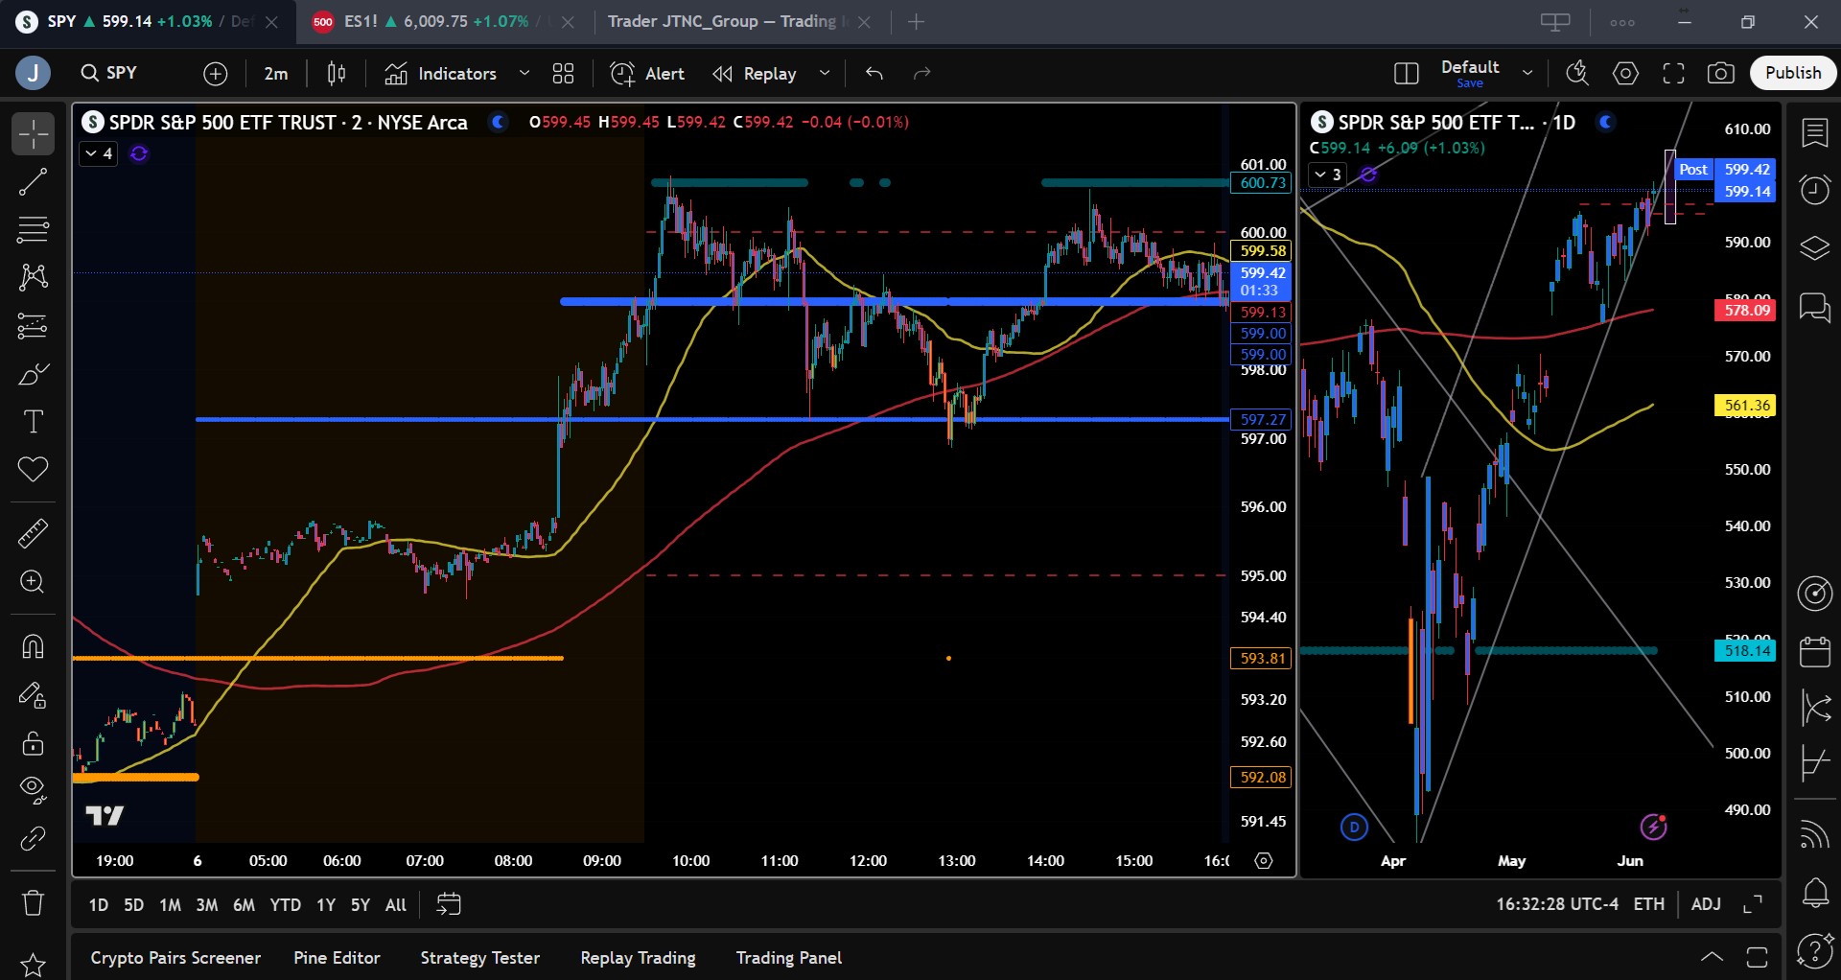Open the Alerts clock panel
Screen dimensions: 1841x980
tap(1814, 190)
